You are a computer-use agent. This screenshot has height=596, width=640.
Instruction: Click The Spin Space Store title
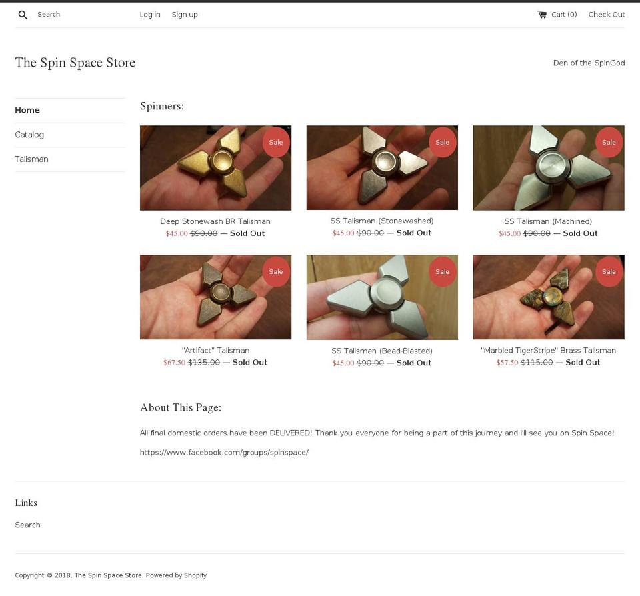pyautogui.click(x=75, y=63)
